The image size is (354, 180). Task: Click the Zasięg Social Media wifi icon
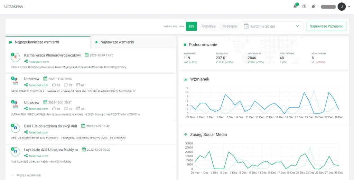(186, 134)
